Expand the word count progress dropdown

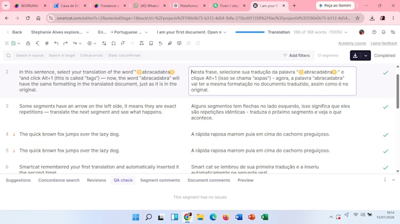(346, 32)
